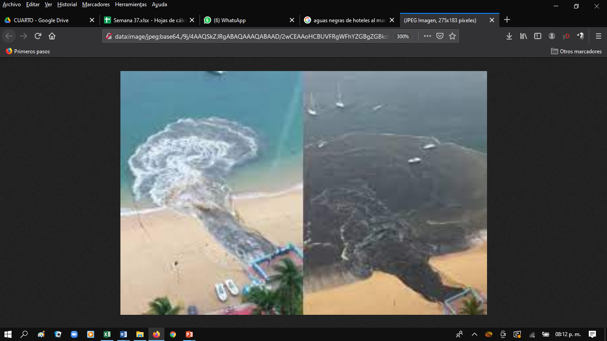This screenshot has height=341, width=607.
Task: Reset the 300% zoom level
Action: [x=403, y=36]
